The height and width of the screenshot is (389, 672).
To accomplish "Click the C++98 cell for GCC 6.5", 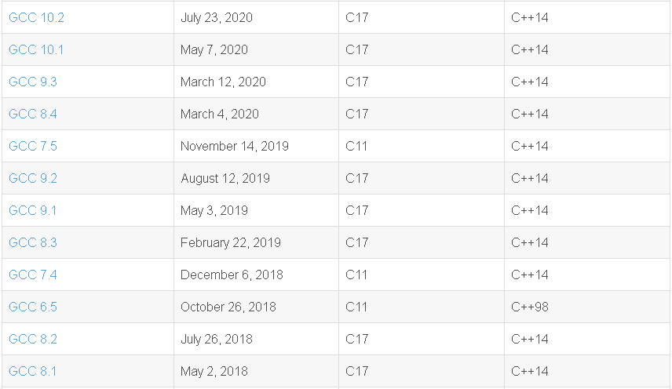I will (530, 307).
